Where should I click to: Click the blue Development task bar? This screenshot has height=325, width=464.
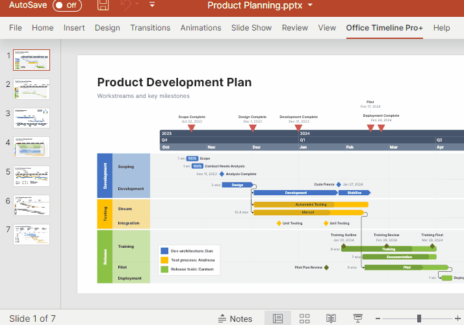296,193
